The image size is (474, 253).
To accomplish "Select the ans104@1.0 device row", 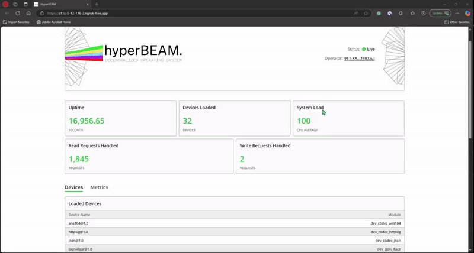I will pyautogui.click(x=235, y=223).
